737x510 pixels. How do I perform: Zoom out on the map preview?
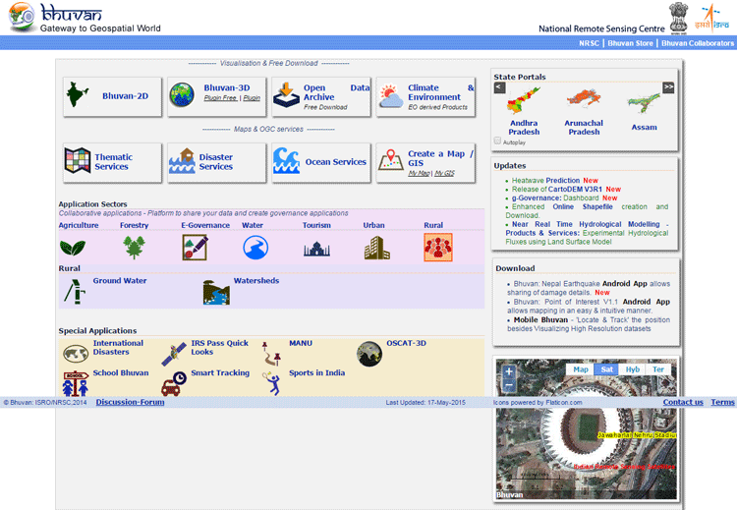(x=509, y=386)
